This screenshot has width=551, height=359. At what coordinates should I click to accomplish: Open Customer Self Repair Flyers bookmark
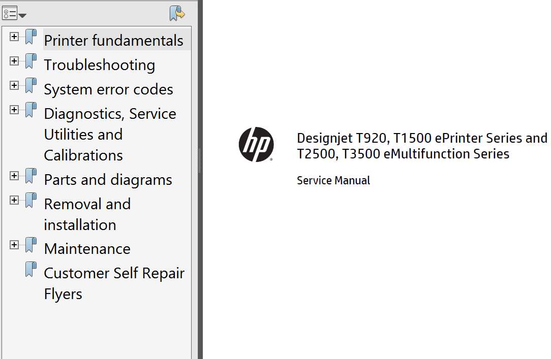pos(114,283)
